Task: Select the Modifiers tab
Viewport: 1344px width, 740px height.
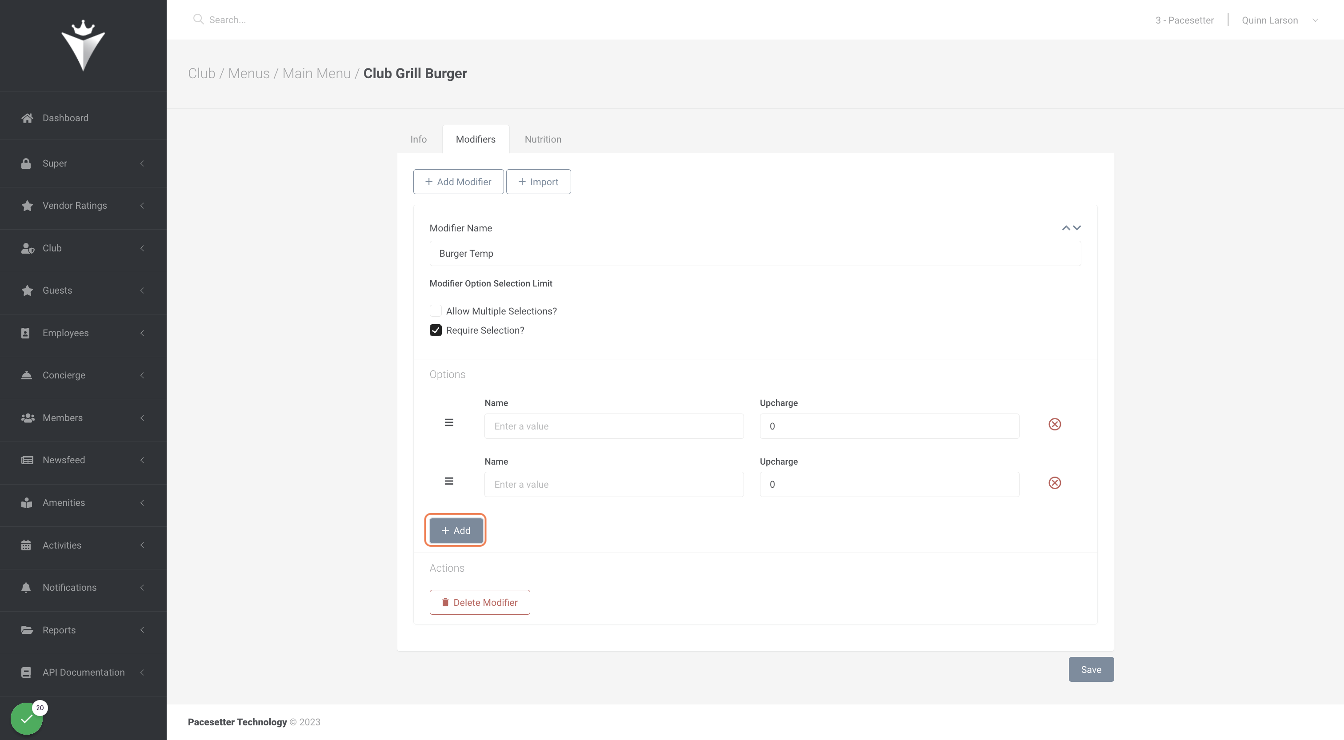Action: click(x=476, y=139)
